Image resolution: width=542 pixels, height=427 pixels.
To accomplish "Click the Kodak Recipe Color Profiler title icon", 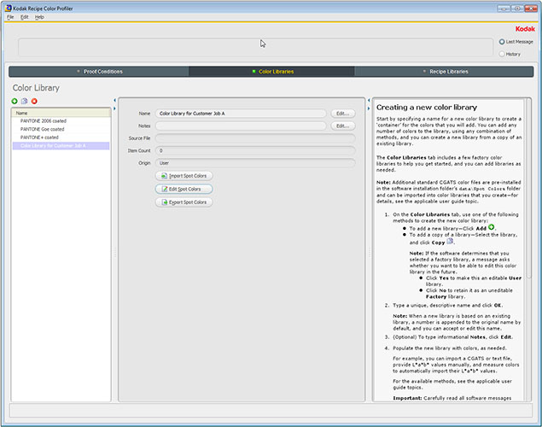I will [x=9, y=8].
